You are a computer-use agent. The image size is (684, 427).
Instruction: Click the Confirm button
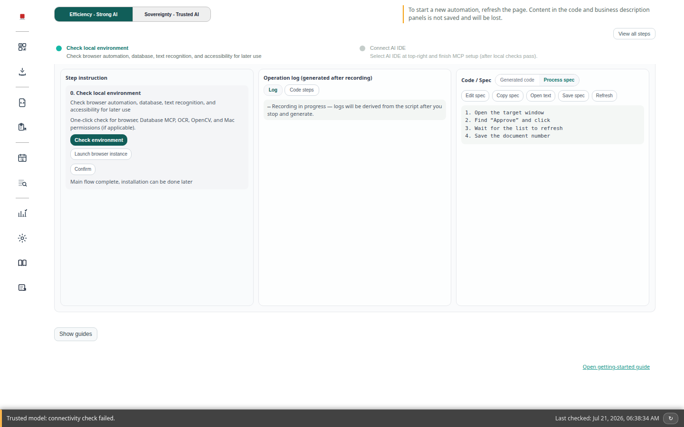click(x=83, y=169)
